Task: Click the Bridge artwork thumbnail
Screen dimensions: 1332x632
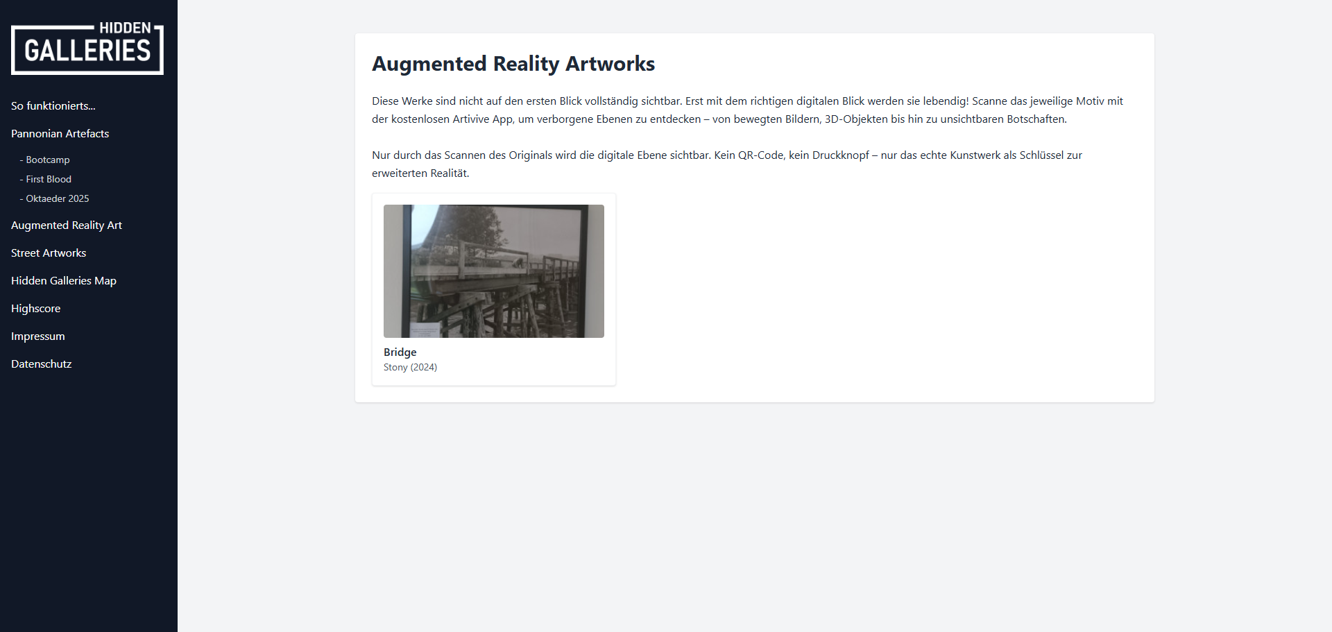Action: click(494, 271)
